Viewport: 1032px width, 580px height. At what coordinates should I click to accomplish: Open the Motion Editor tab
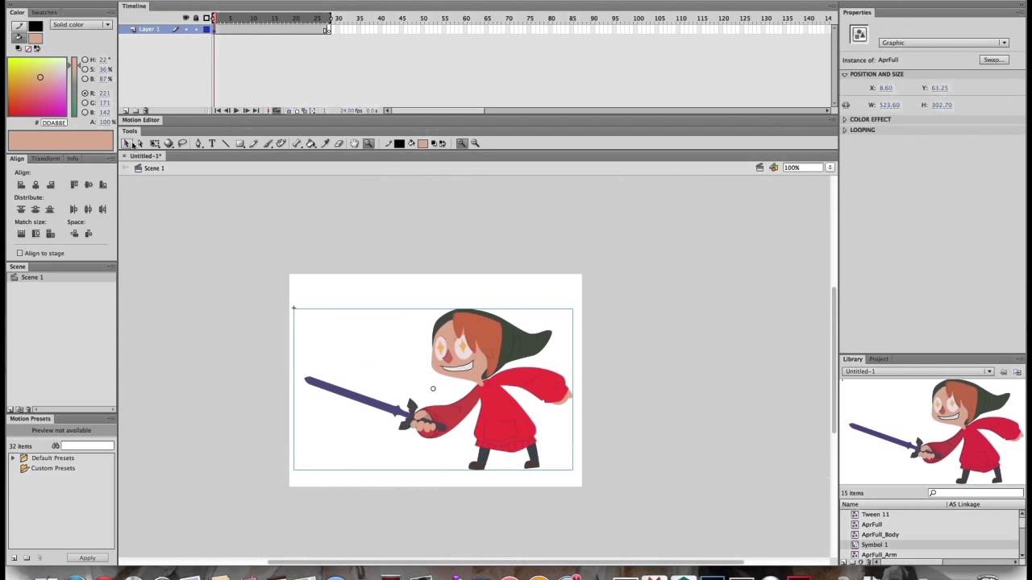(x=141, y=120)
